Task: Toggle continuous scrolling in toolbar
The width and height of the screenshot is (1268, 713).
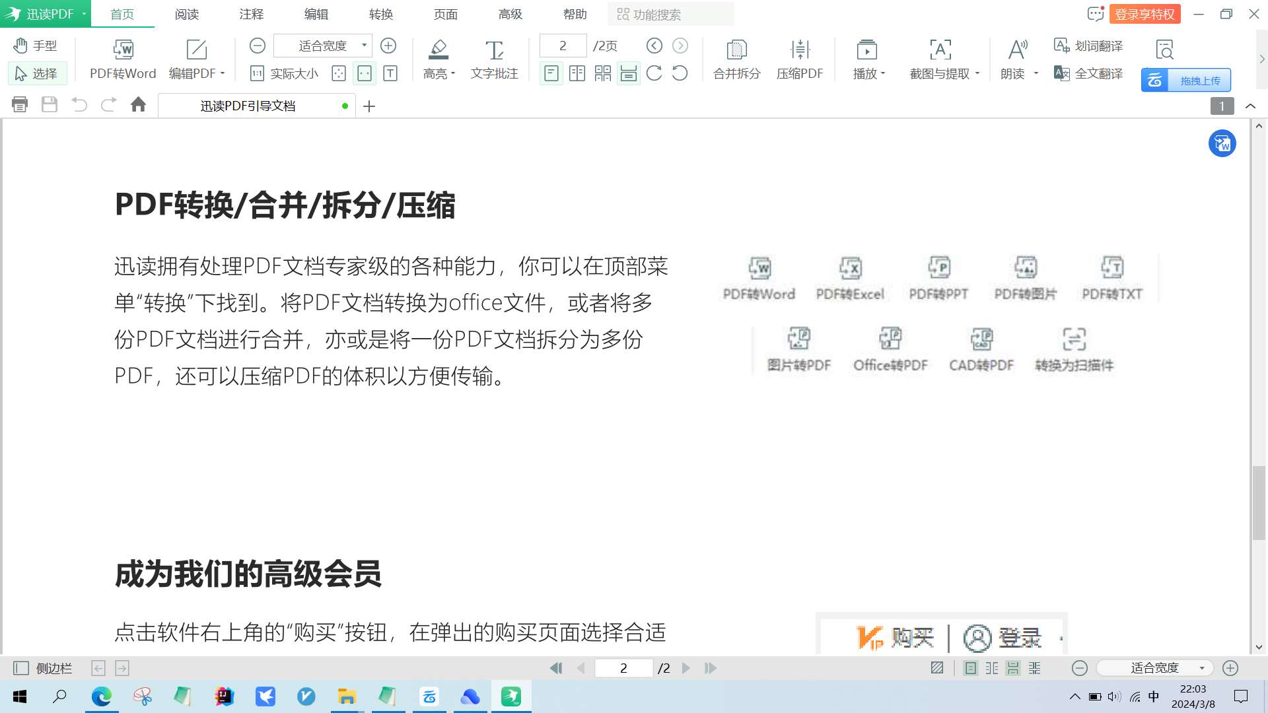Action: point(629,73)
